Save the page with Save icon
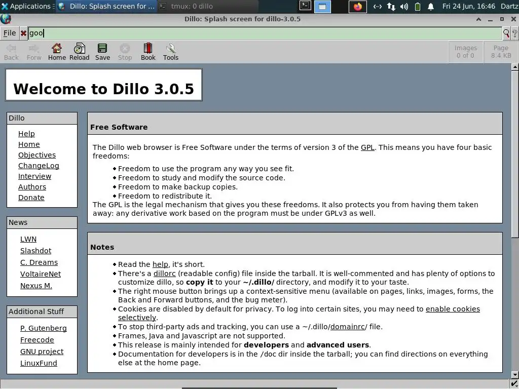519x389 pixels. pyautogui.click(x=102, y=52)
